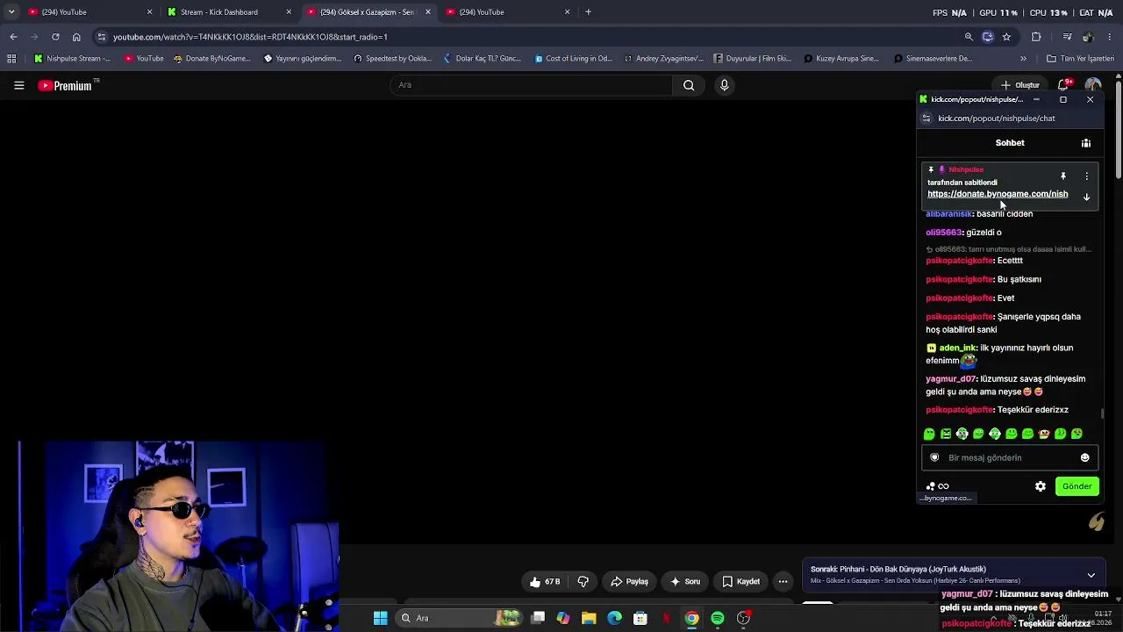Screen dimensions: 1123x632
Task: Open Kick chat user list icon
Action: click(1085, 143)
